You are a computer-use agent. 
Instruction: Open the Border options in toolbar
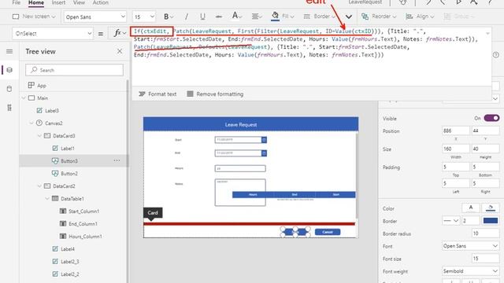[x=320, y=17]
